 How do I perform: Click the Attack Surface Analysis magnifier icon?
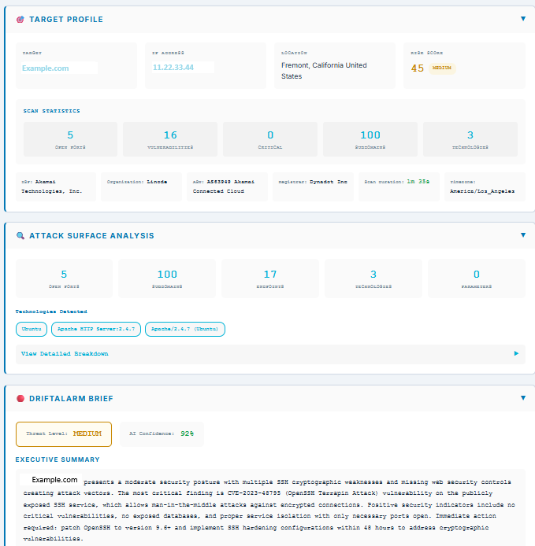20,236
